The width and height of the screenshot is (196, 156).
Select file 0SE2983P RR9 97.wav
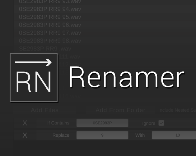point(50,33)
